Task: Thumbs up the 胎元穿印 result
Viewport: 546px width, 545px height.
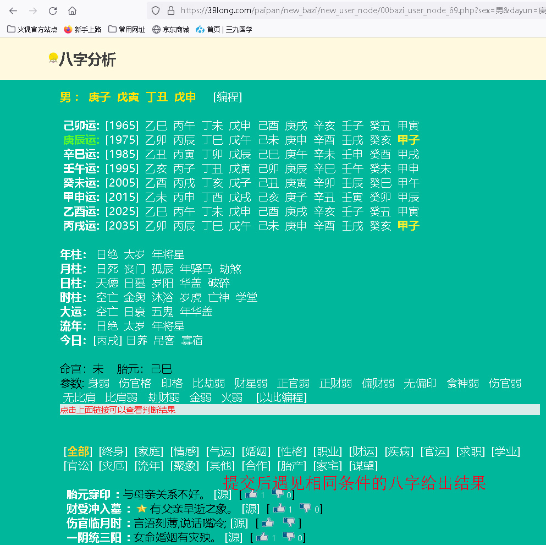Action: 251,494
